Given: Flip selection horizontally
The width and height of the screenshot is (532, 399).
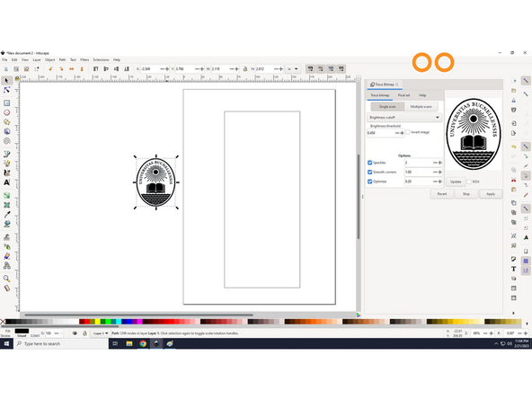Looking at the screenshot, I should [71, 69].
